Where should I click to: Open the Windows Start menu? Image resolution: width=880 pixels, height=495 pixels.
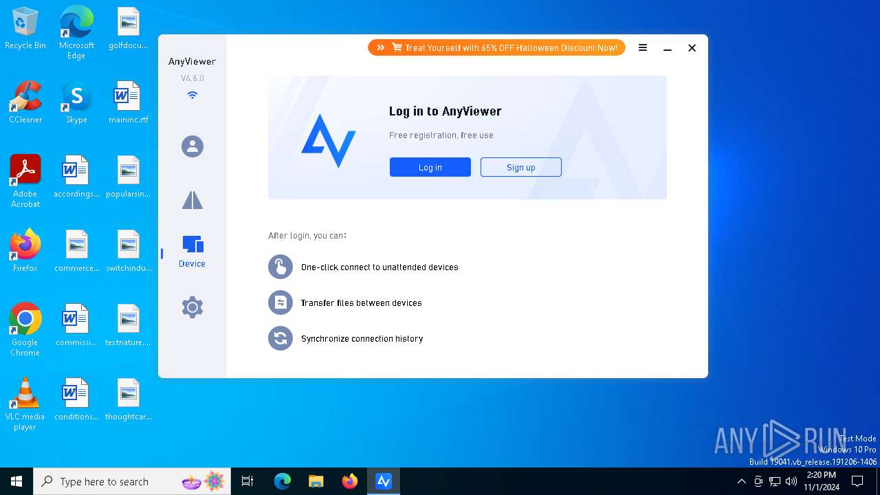pyautogui.click(x=16, y=481)
